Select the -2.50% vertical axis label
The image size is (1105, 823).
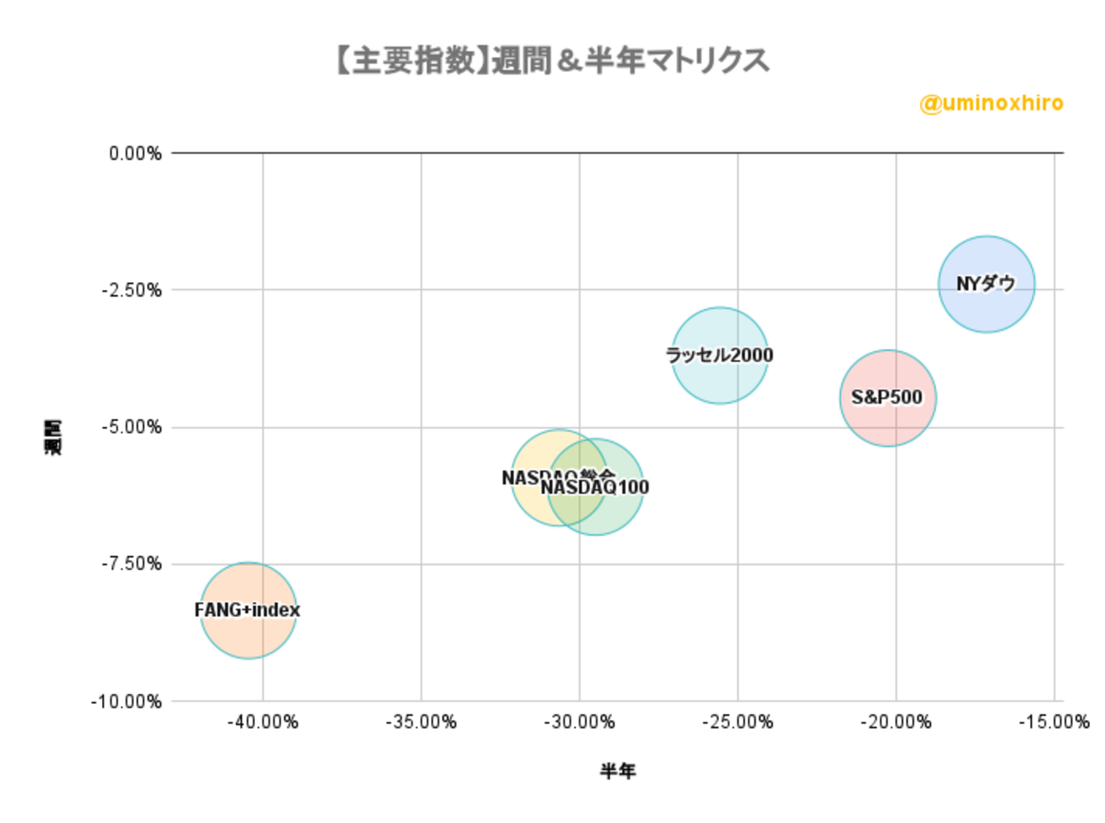click(x=132, y=291)
